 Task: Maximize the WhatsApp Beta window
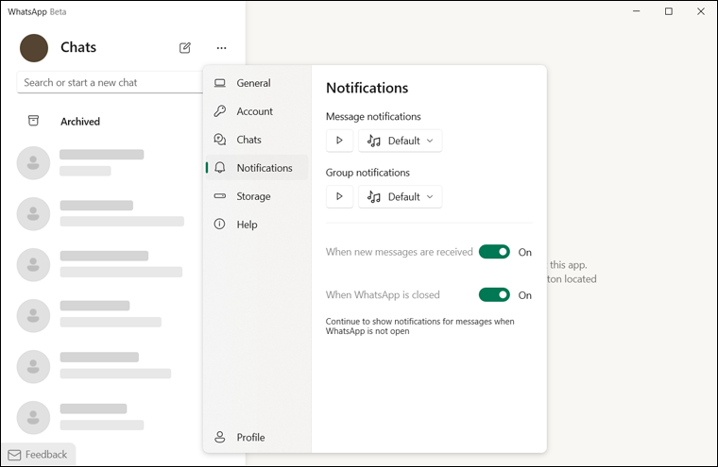point(669,11)
